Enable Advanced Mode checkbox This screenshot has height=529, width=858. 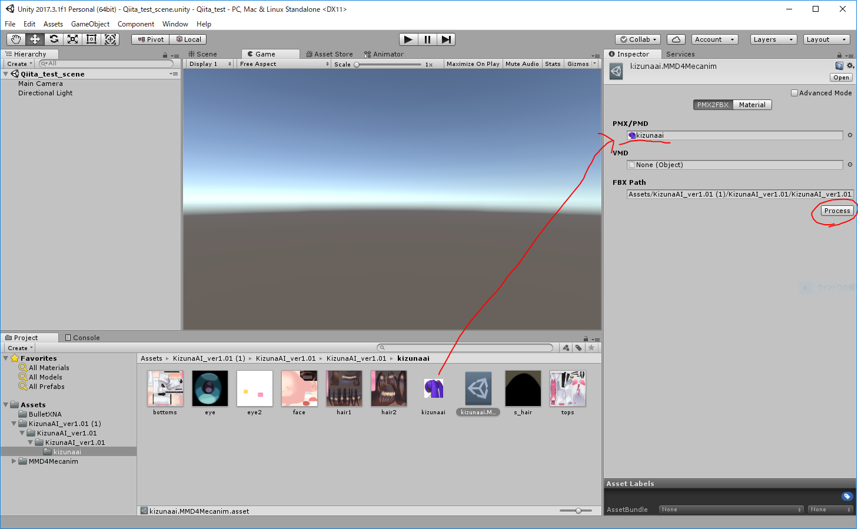[794, 92]
